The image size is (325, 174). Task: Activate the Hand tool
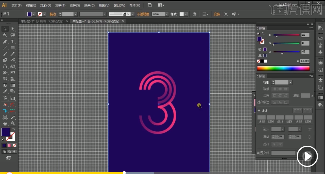point(5,123)
